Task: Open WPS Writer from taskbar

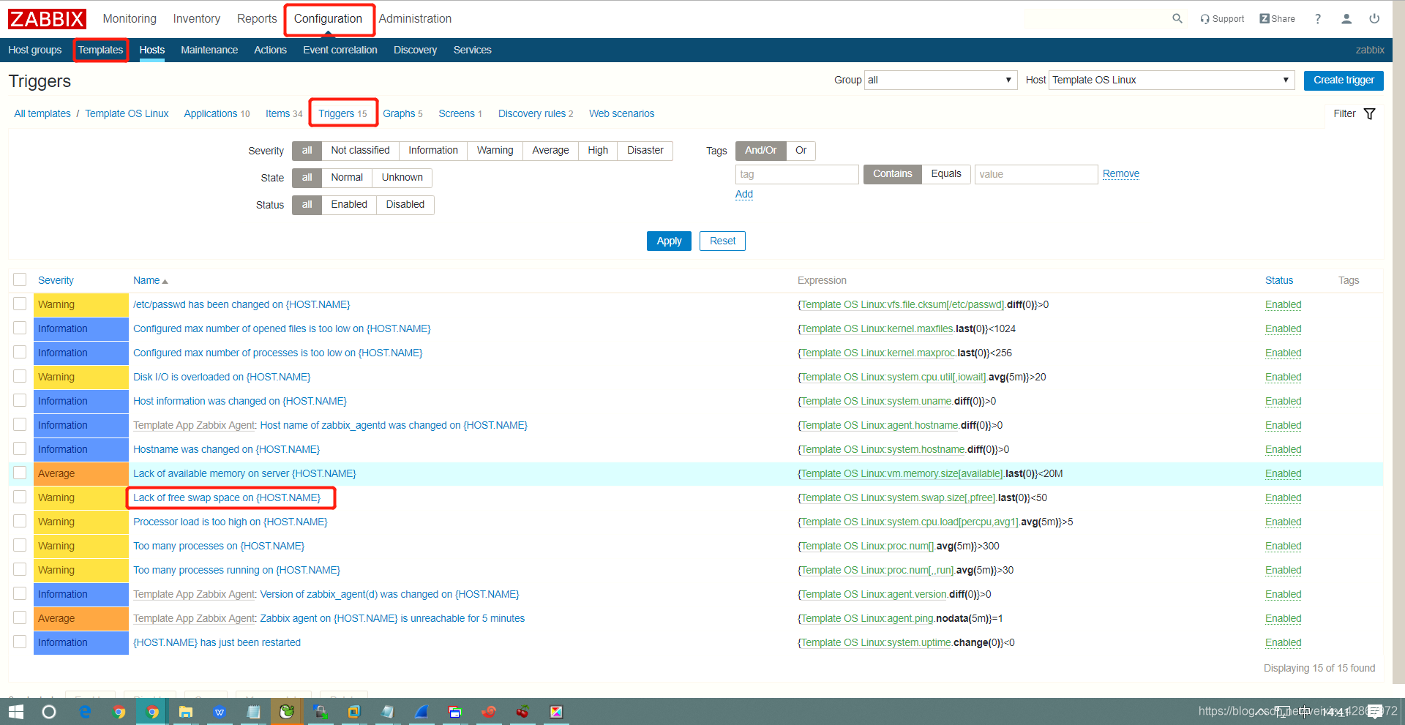Action: [x=220, y=712]
